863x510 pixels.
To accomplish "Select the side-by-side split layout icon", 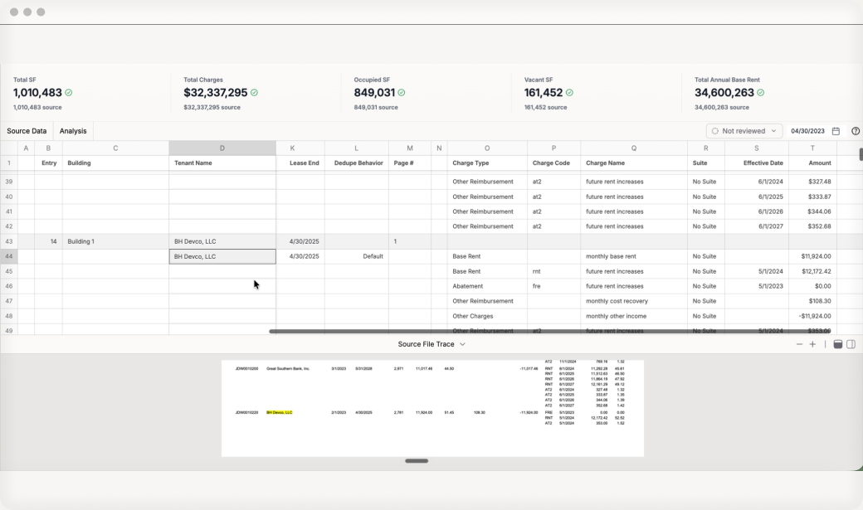I will (x=851, y=344).
